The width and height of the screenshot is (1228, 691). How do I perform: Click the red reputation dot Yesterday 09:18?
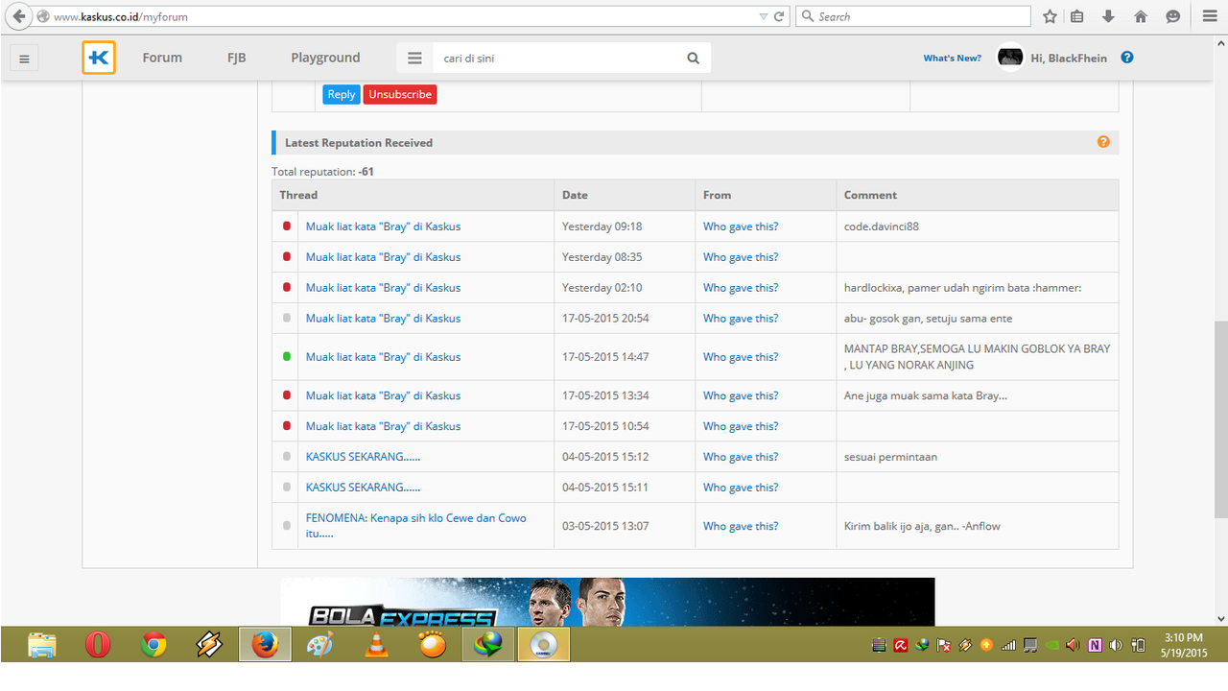(x=286, y=226)
